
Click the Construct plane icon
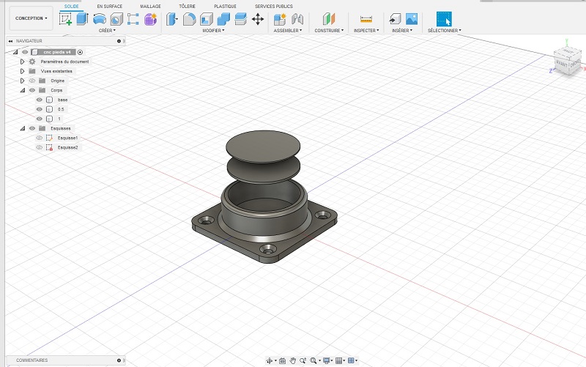tap(329, 19)
